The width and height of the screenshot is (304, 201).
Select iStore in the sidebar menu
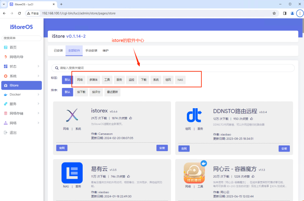pyautogui.click(x=21, y=85)
